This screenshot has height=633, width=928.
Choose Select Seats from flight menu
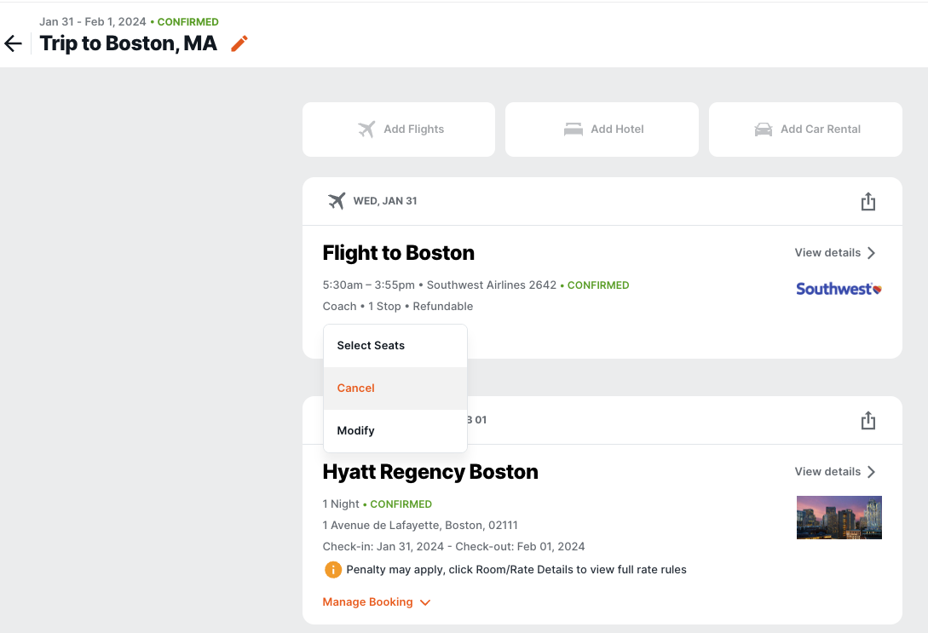click(x=395, y=346)
